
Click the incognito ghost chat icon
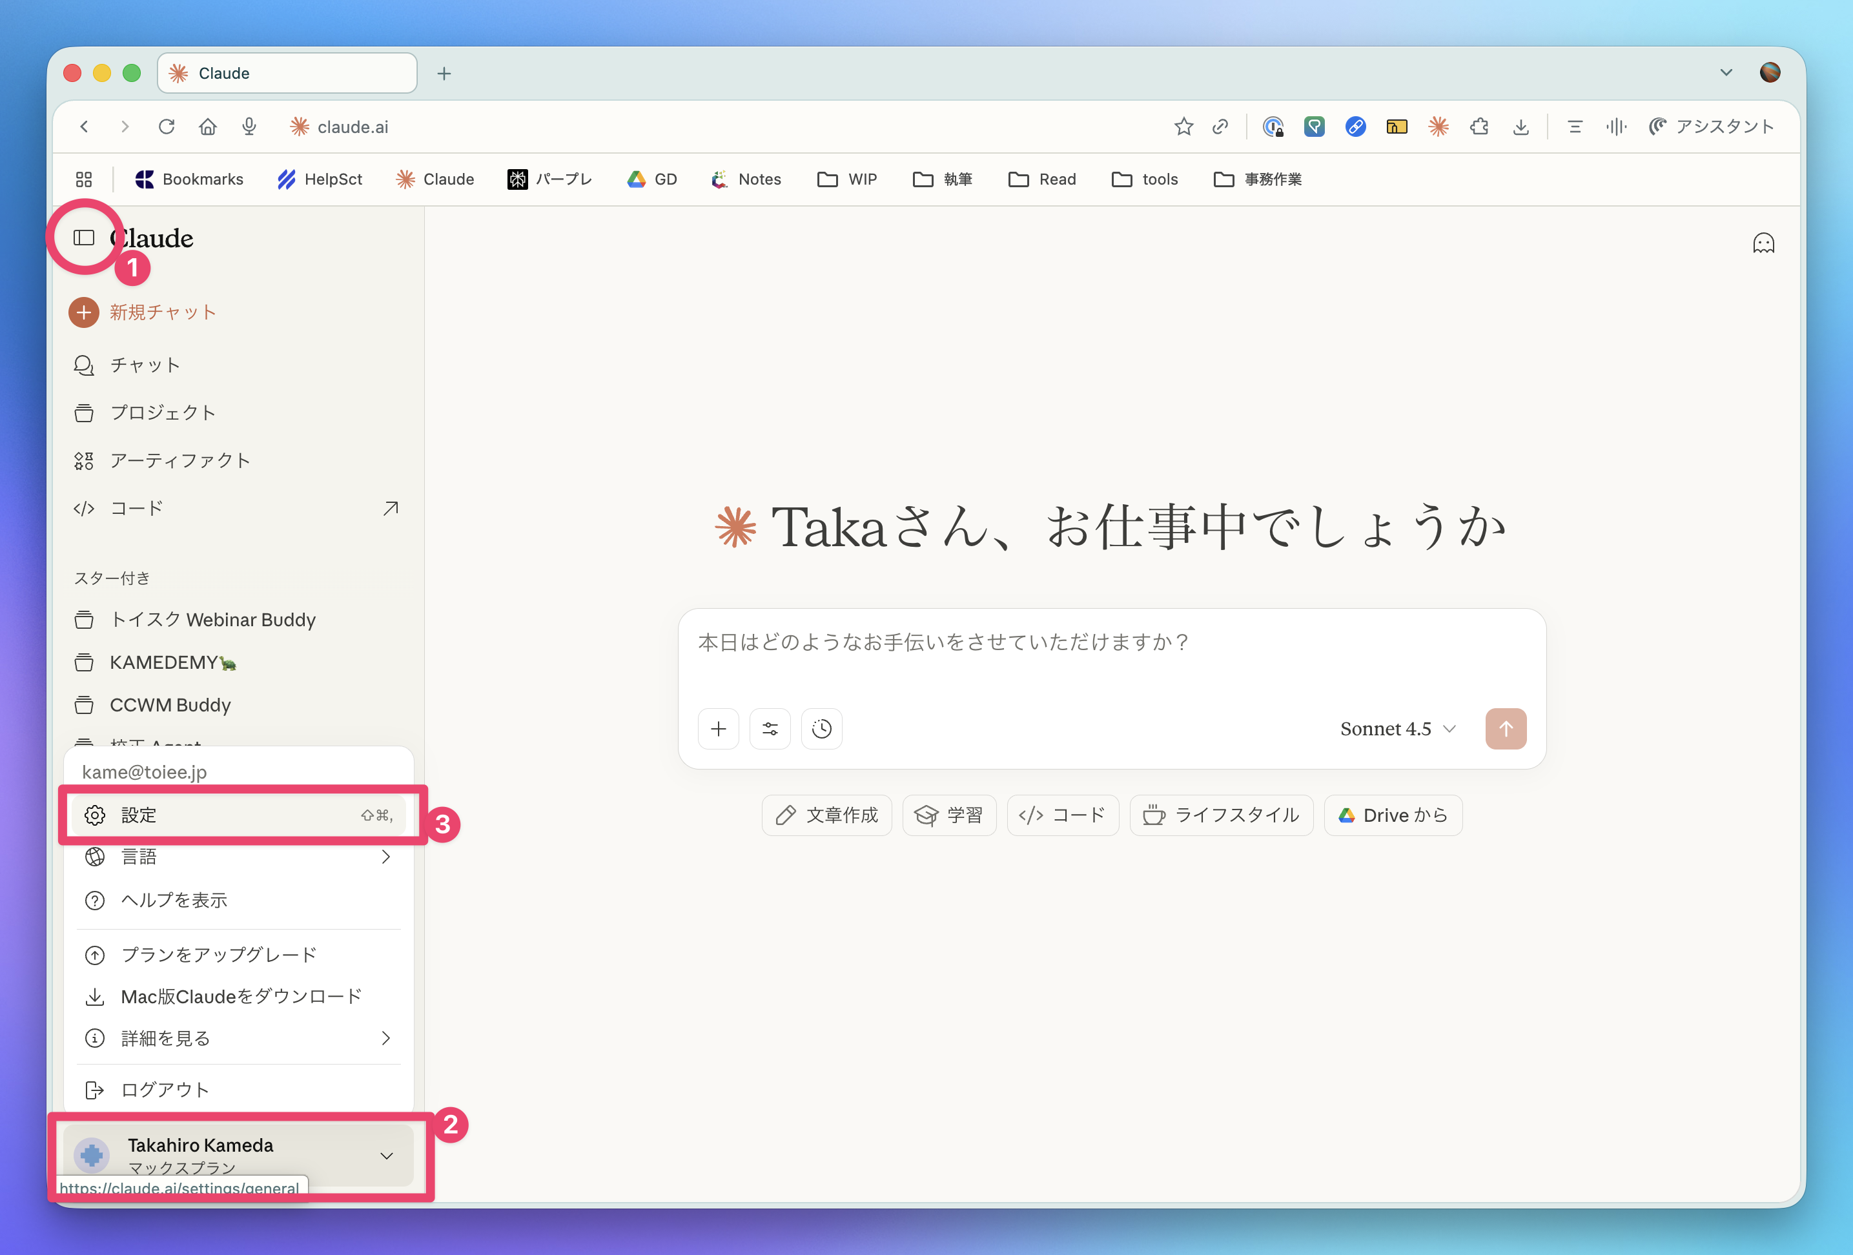point(1763,243)
